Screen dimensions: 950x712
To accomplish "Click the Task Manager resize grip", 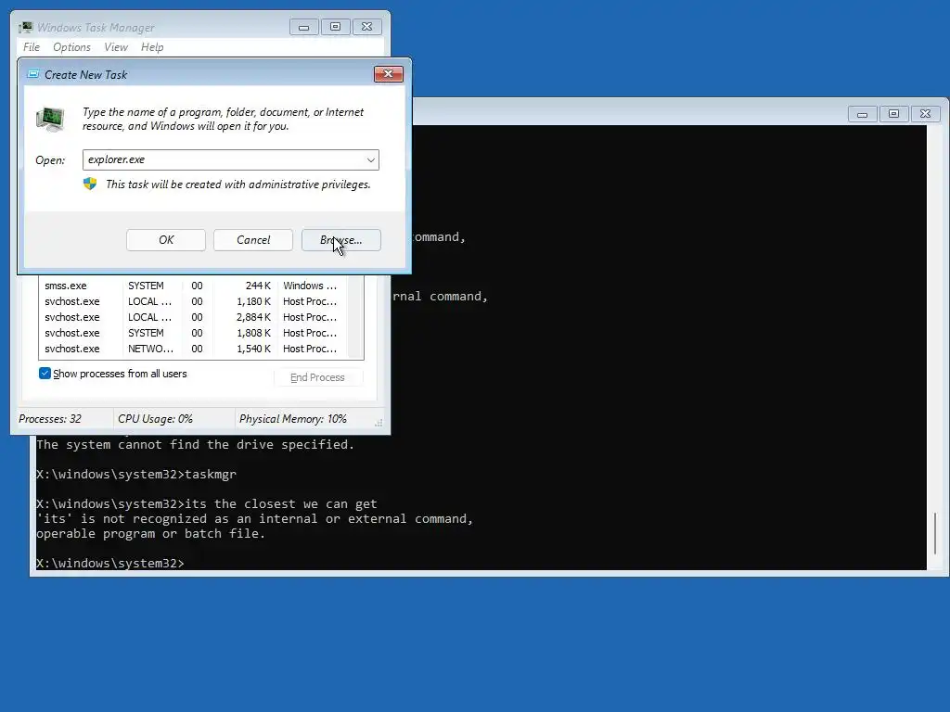I will pos(379,423).
